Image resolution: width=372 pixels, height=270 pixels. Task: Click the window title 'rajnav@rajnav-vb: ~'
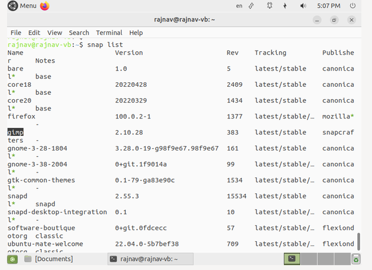[184, 20]
